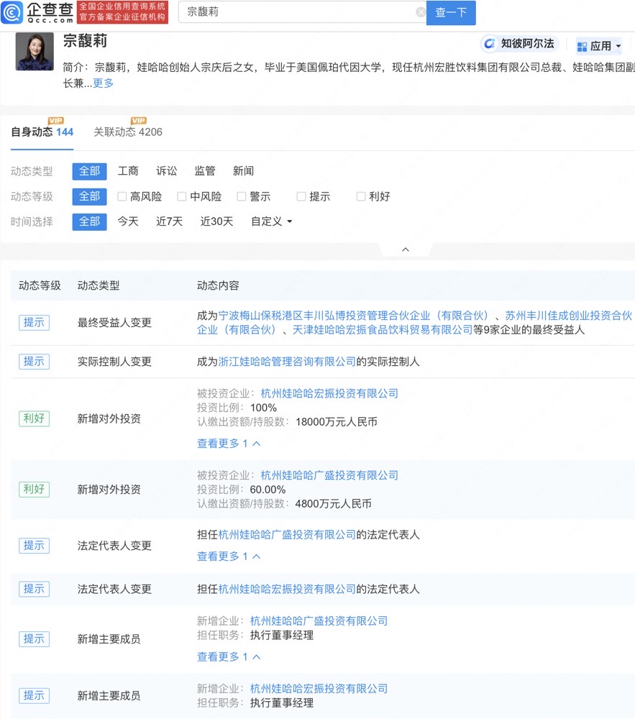Filter dynamic type by 监管
Screen dimensions: 635x719
point(205,171)
